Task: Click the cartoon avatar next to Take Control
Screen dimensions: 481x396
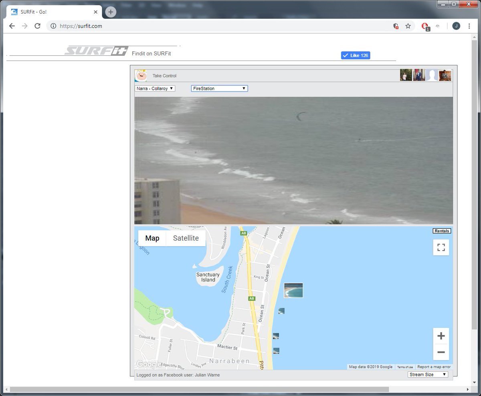Action: [x=141, y=75]
